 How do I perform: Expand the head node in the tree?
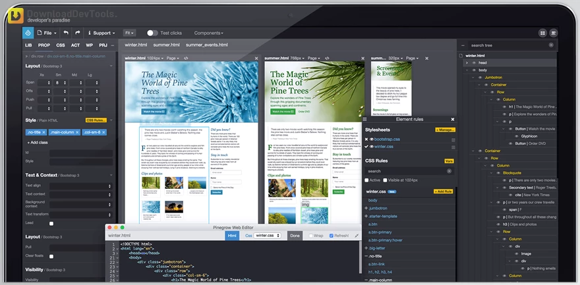click(467, 63)
